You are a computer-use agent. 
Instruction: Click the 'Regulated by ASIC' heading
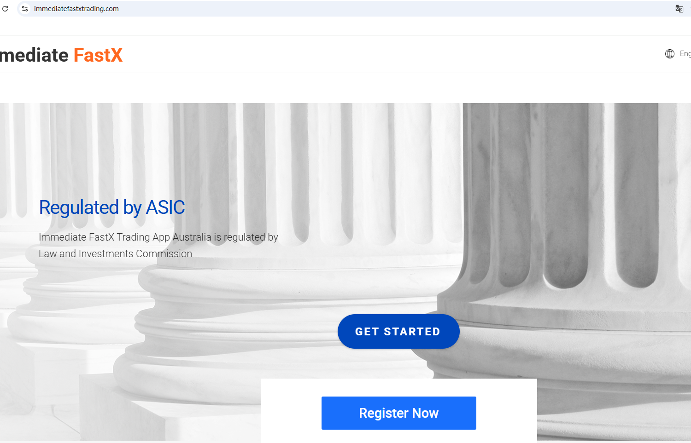(x=112, y=207)
